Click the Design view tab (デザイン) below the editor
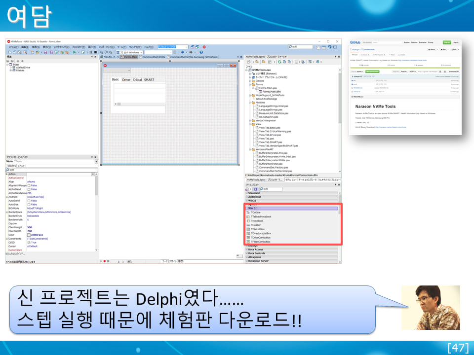 (173, 261)
